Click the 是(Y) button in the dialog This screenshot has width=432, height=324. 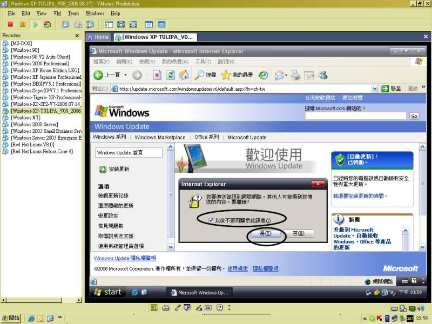[266, 233]
